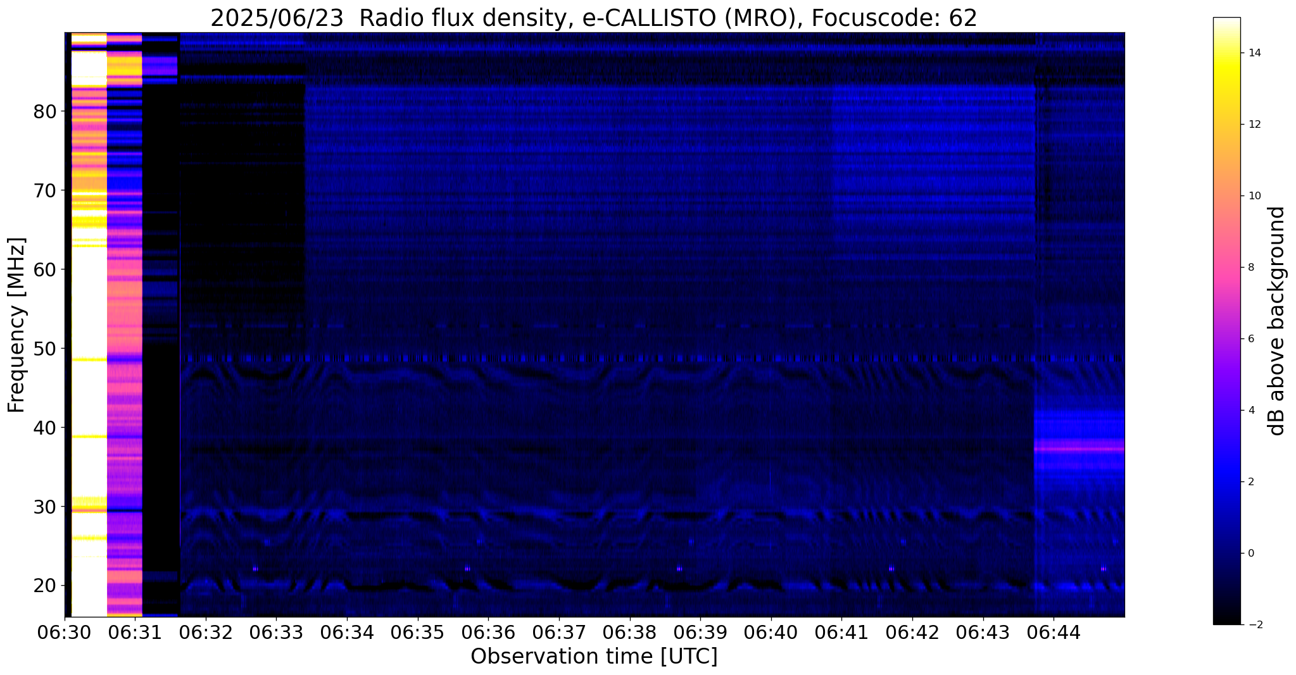Select the 06:42 time tick label
Screen dimensions: 1296x675
[912, 633]
